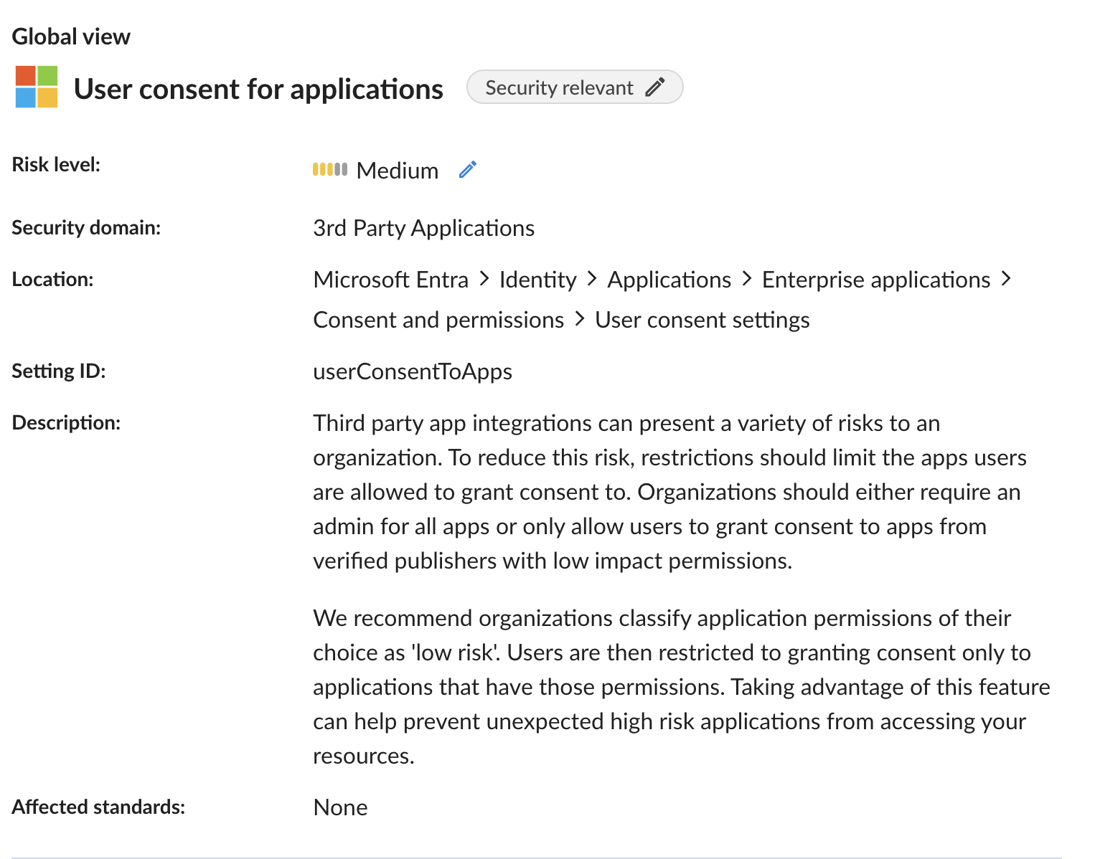Click the chevron after Identity
Viewport: 1095px width, 859px height.
(x=592, y=279)
